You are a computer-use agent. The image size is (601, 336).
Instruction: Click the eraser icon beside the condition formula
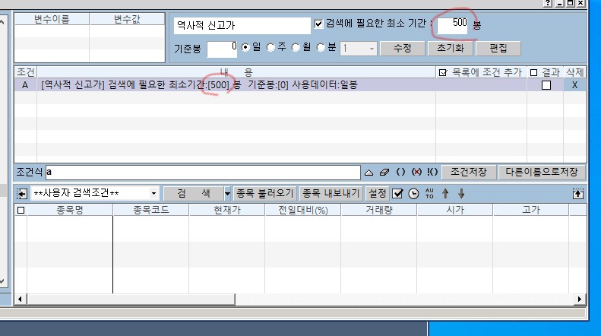click(x=384, y=173)
